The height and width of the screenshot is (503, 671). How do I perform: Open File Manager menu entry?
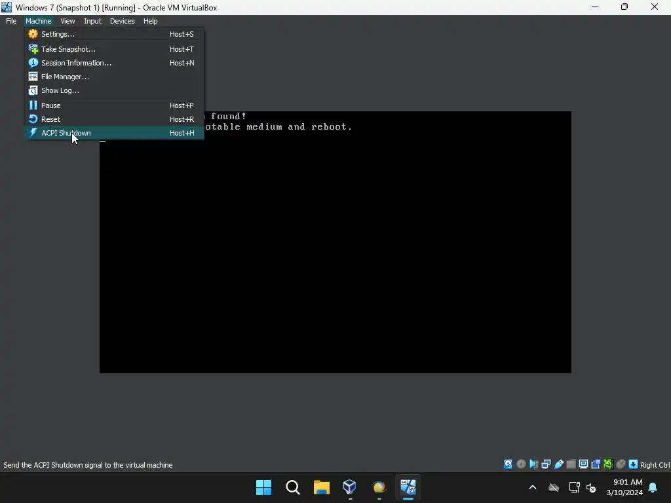114,77
